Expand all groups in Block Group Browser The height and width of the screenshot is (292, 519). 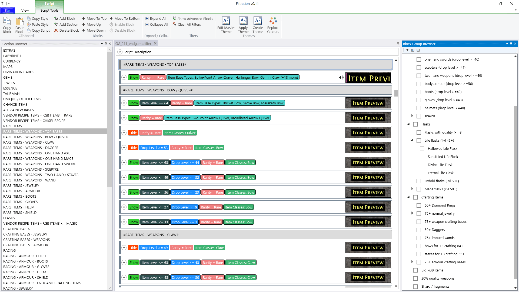(413, 50)
